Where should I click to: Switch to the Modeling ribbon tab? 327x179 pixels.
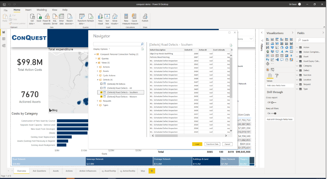point(42,10)
